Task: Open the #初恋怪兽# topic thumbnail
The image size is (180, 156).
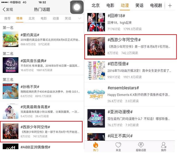Action: tap(96, 70)
